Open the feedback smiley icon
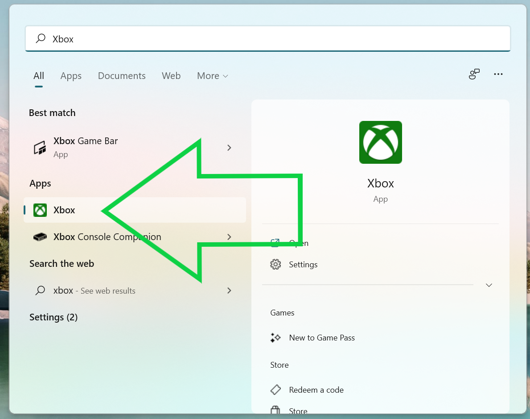Screen dimensions: 530x419 click(x=473, y=75)
